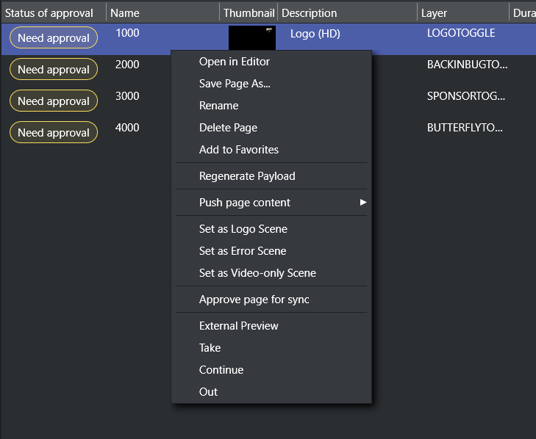Choose Open in Editor from context menu
Screen dimensions: 536x439
coord(234,62)
